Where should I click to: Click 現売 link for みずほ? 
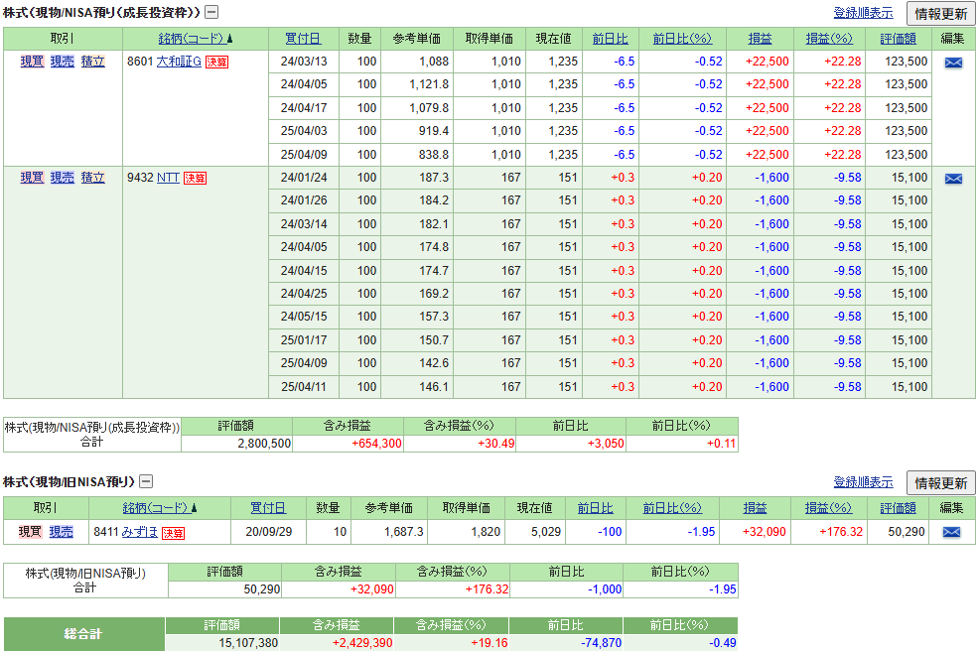point(62,531)
